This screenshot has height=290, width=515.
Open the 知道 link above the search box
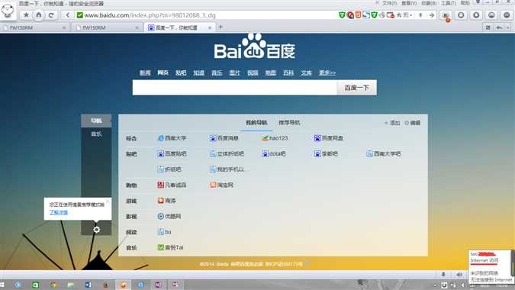click(x=198, y=72)
